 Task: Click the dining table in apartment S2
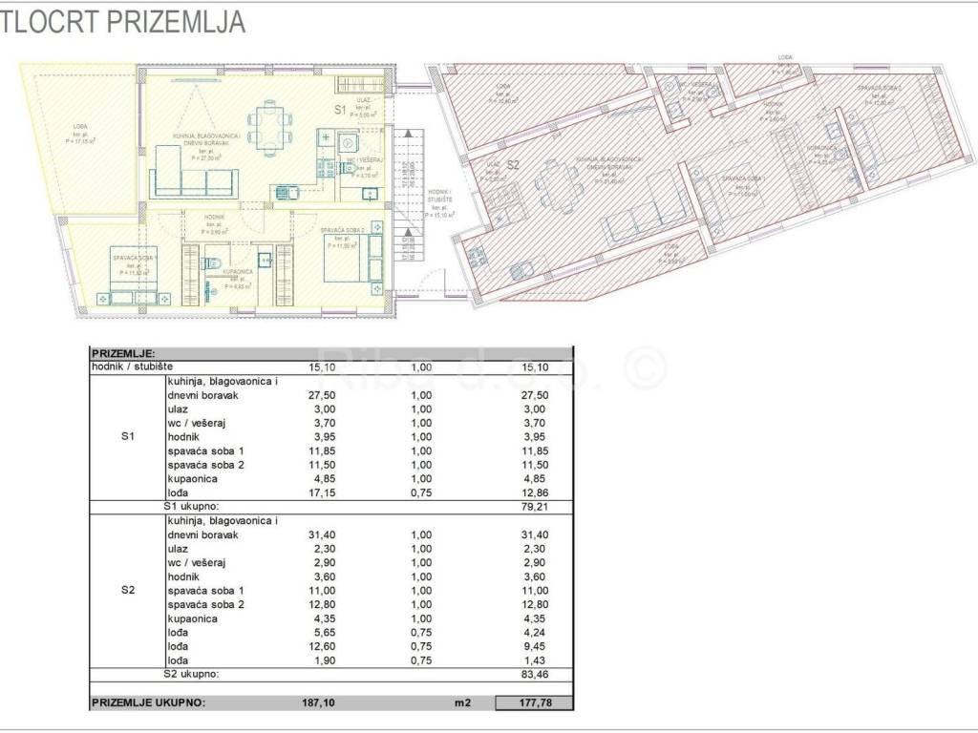(559, 186)
